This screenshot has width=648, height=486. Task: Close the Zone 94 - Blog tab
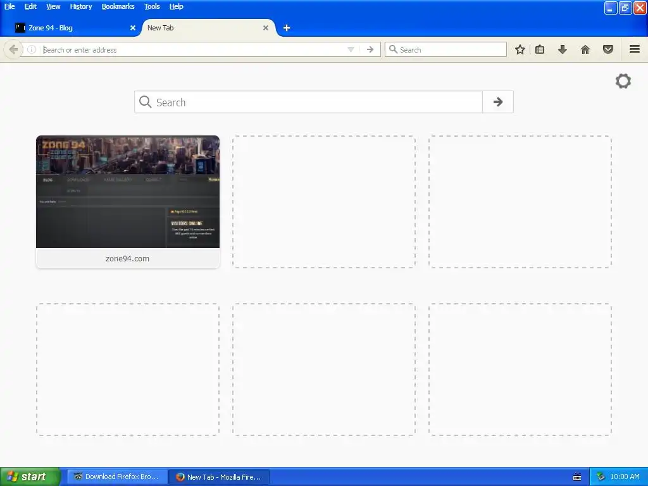pos(133,28)
